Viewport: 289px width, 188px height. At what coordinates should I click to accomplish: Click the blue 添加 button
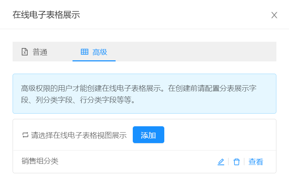tap(149, 135)
